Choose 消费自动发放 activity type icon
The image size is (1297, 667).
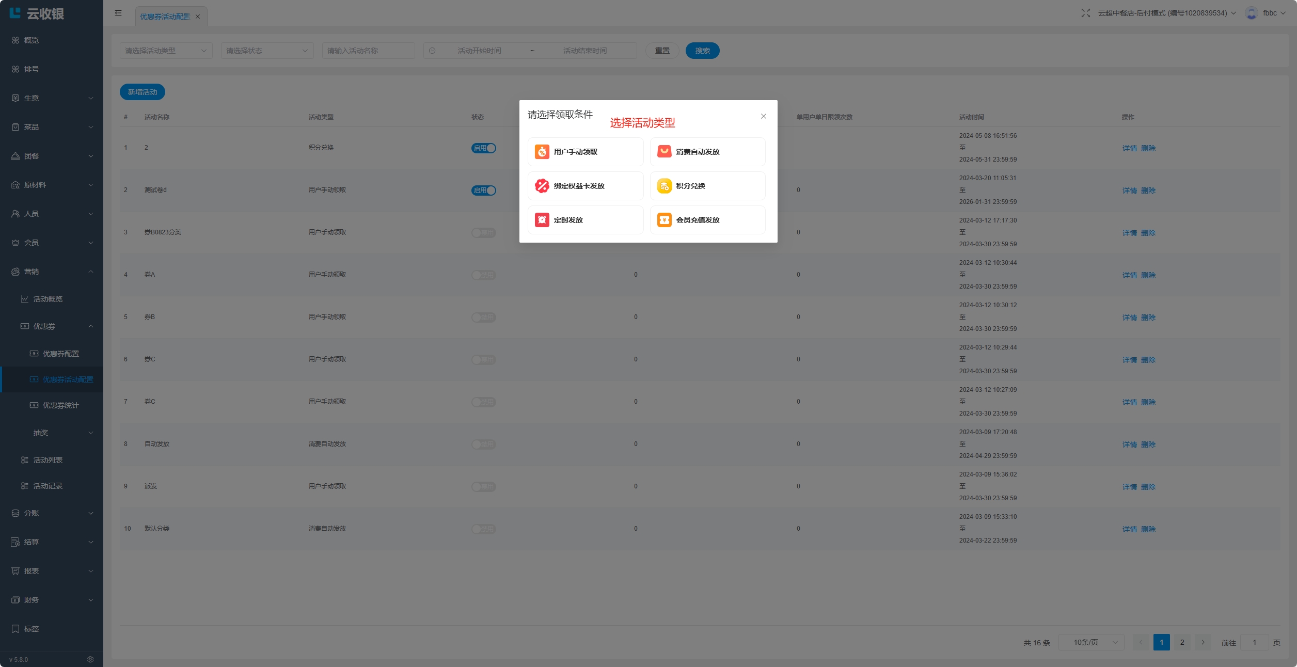pos(664,152)
